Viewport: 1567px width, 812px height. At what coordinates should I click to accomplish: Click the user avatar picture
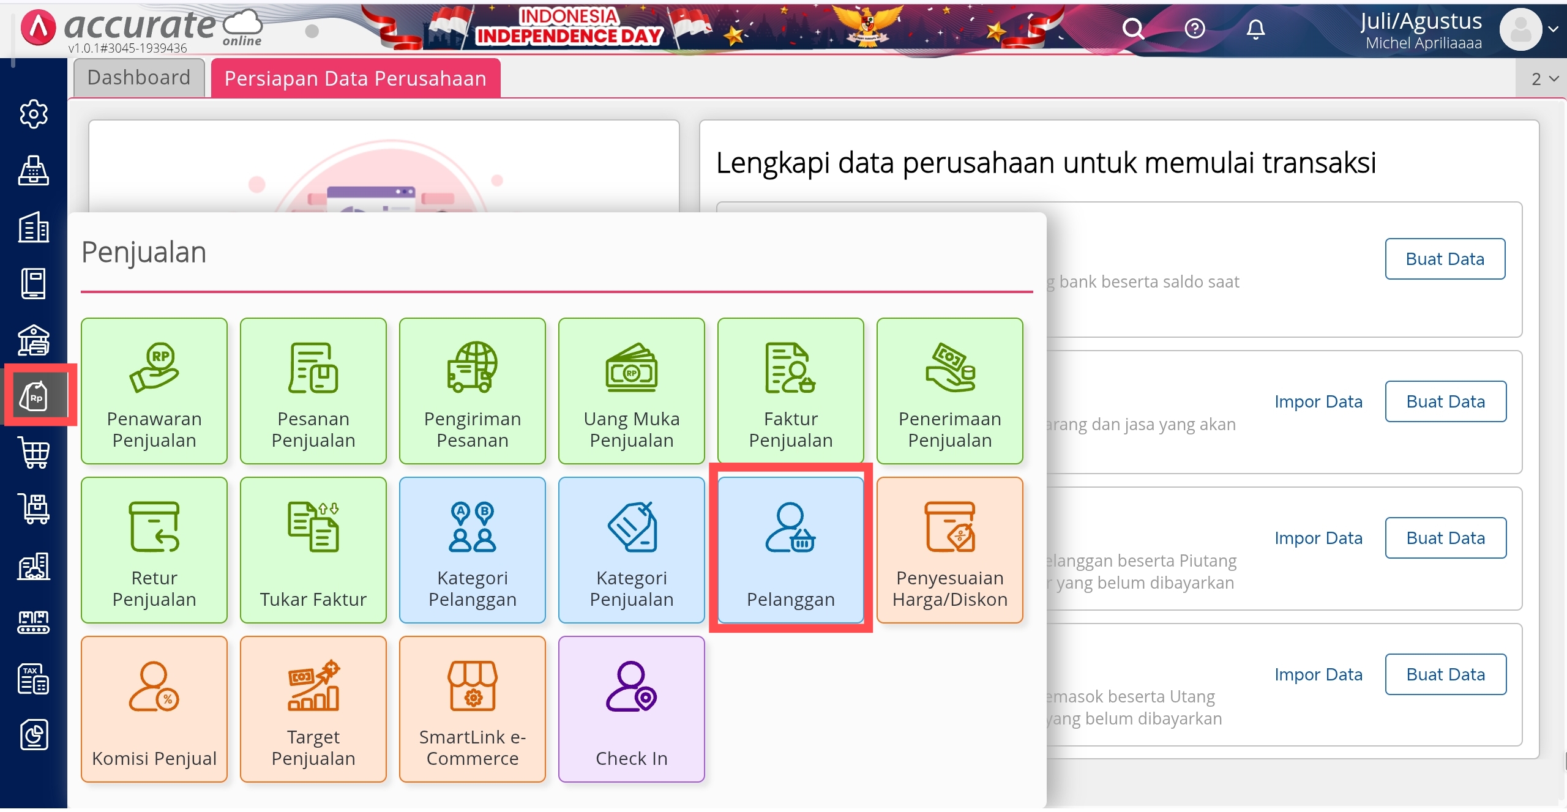click(1520, 29)
